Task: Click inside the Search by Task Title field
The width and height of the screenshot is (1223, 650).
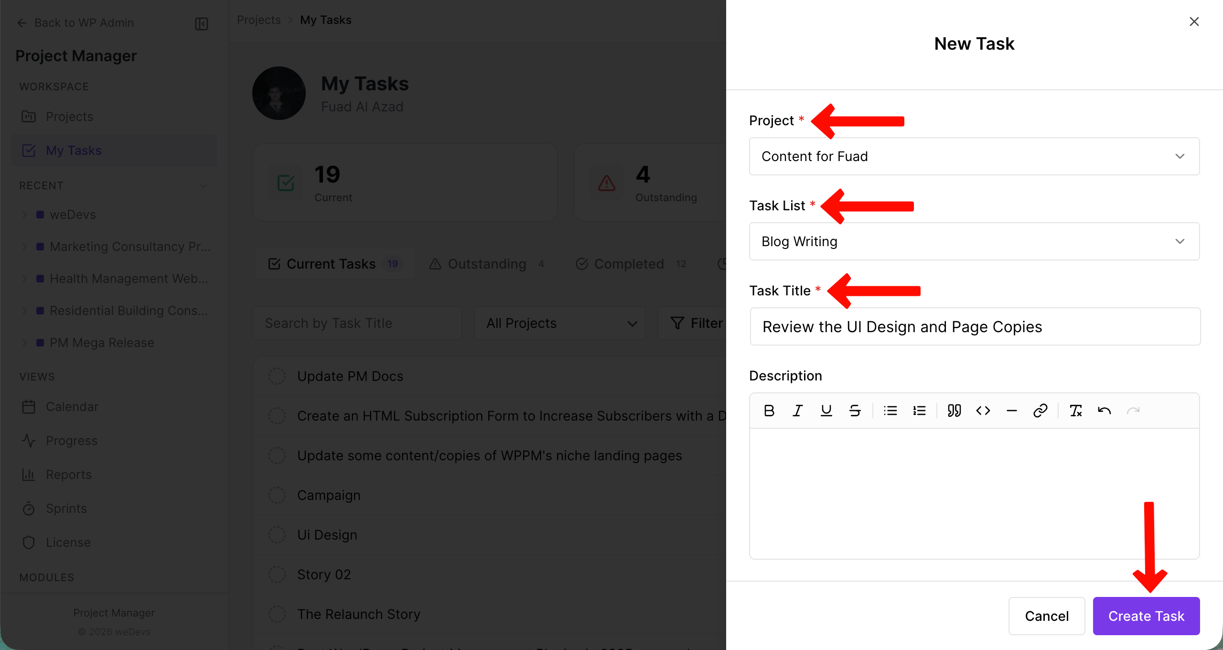Action: click(356, 323)
